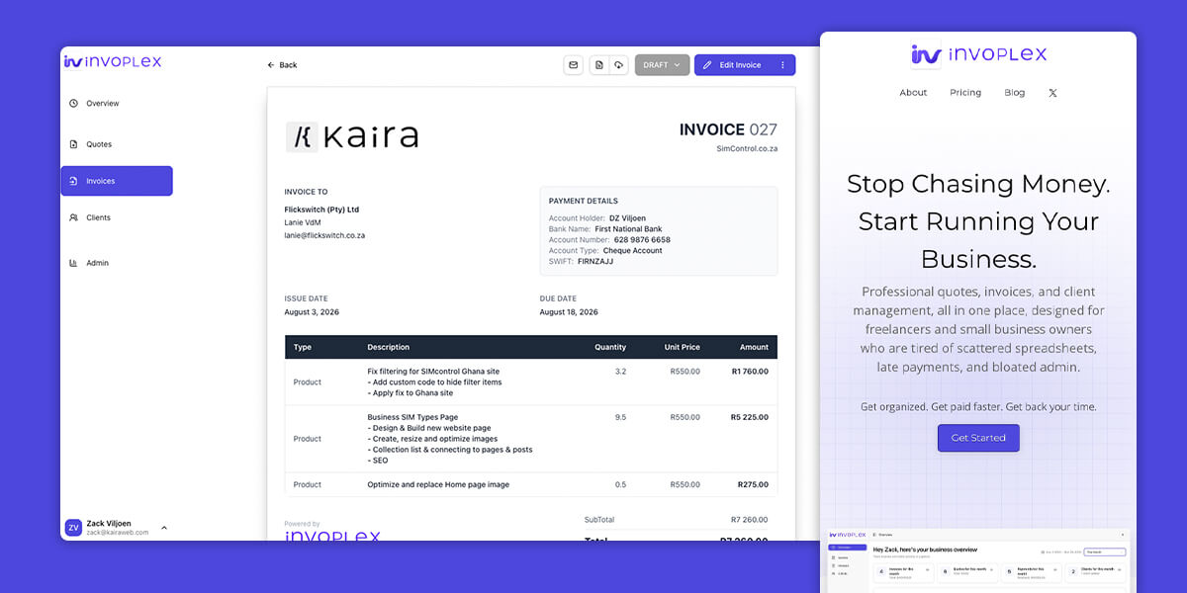The height and width of the screenshot is (593, 1187).
Task: Click the X social icon on the website
Action: [x=1052, y=93]
